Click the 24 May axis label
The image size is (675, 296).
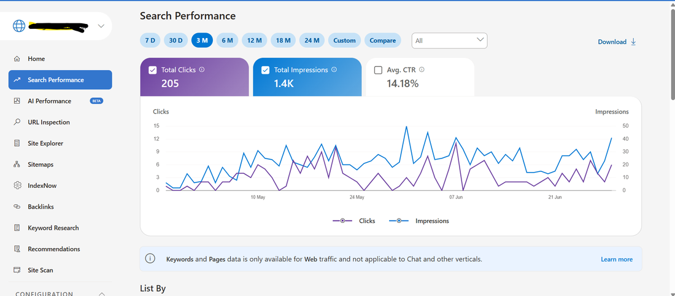357,197
